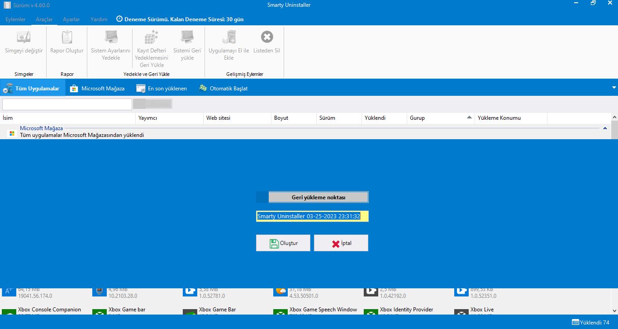
Task: Collapse the Microsoft Mağaza group chevron
Action: [605, 128]
